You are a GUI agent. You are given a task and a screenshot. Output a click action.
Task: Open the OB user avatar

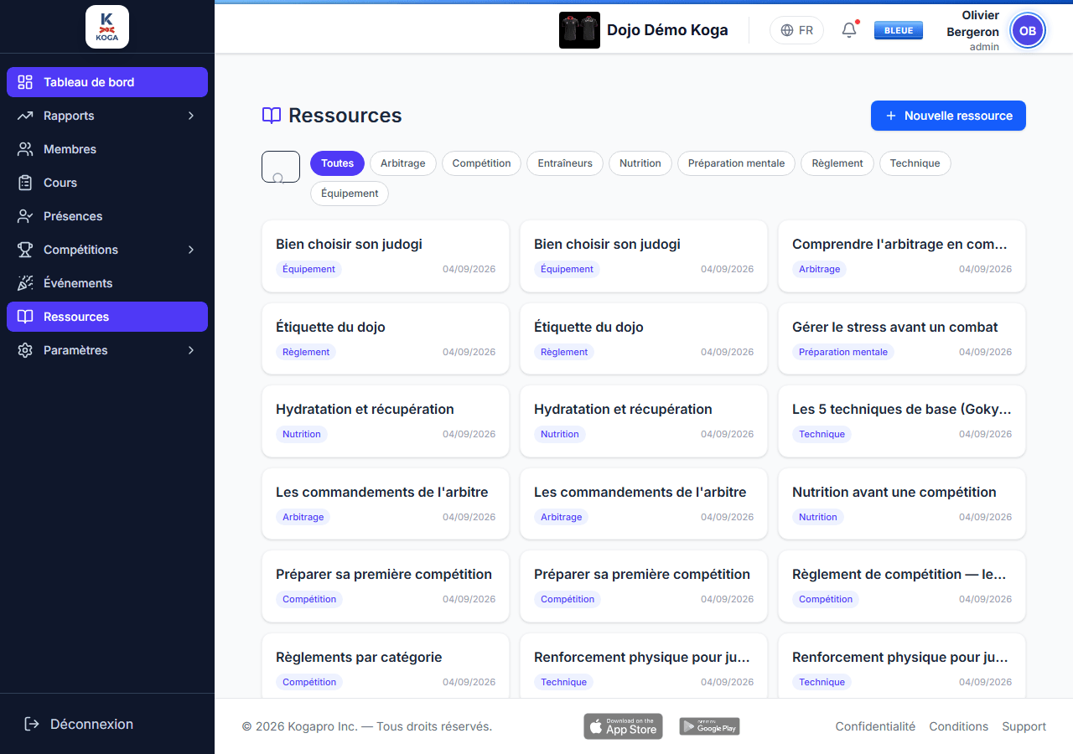pos(1028,31)
